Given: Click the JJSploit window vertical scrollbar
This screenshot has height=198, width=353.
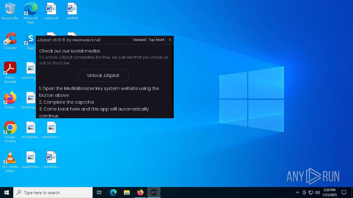Looking at the screenshot, I should [172, 71].
